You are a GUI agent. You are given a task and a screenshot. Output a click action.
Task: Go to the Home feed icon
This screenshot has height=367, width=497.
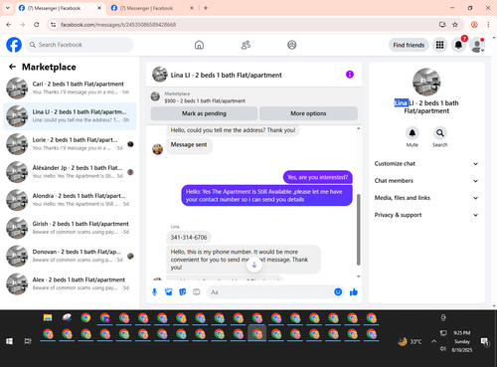pos(199,45)
